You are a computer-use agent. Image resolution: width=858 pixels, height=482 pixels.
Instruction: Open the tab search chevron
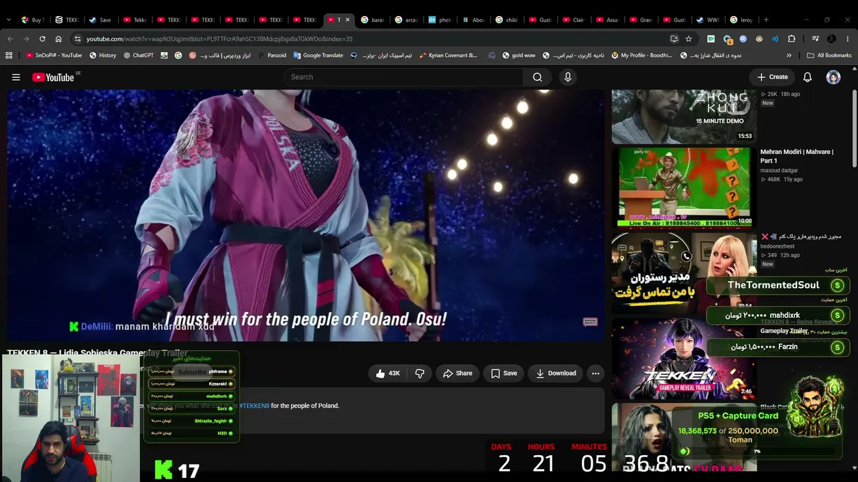point(9,19)
